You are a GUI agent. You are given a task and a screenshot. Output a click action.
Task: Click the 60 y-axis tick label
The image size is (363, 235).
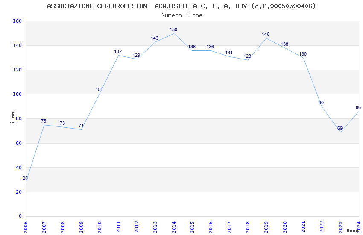[19, 143]
